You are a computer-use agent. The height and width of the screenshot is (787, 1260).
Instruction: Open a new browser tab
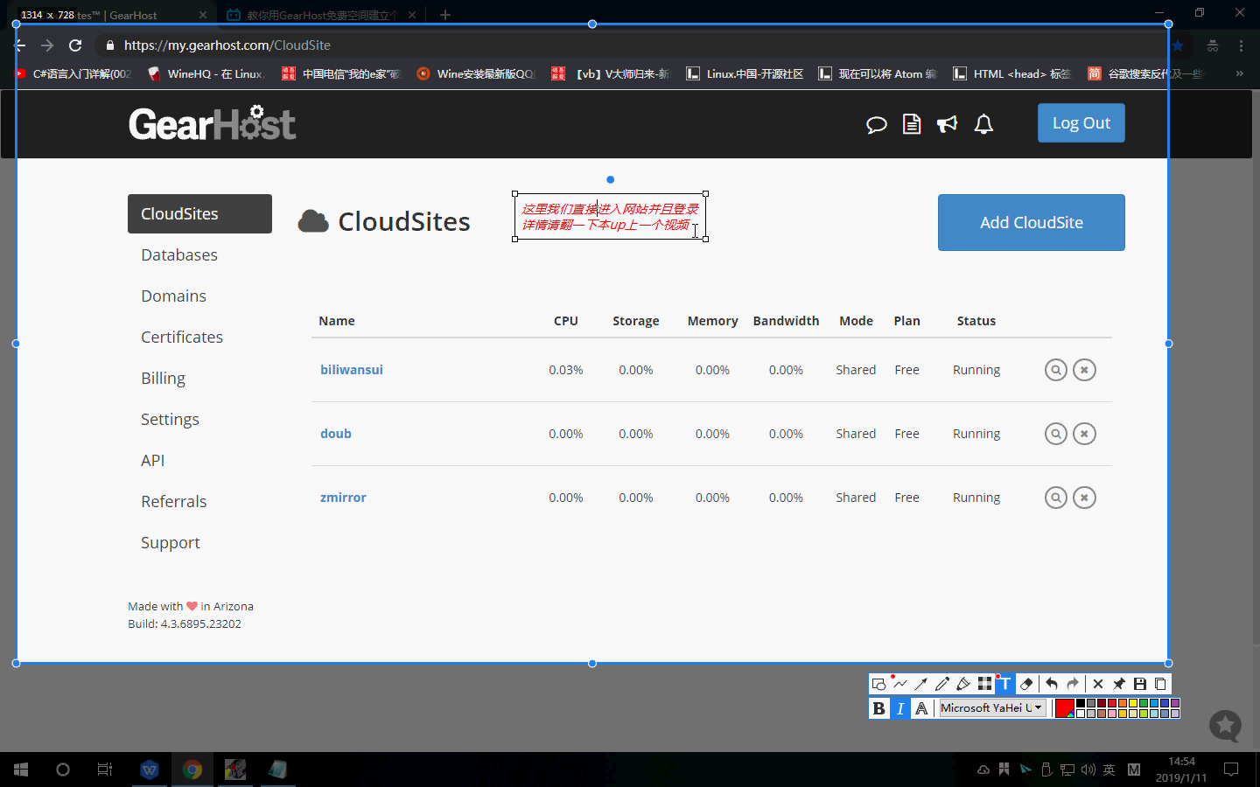pos(445,15)
